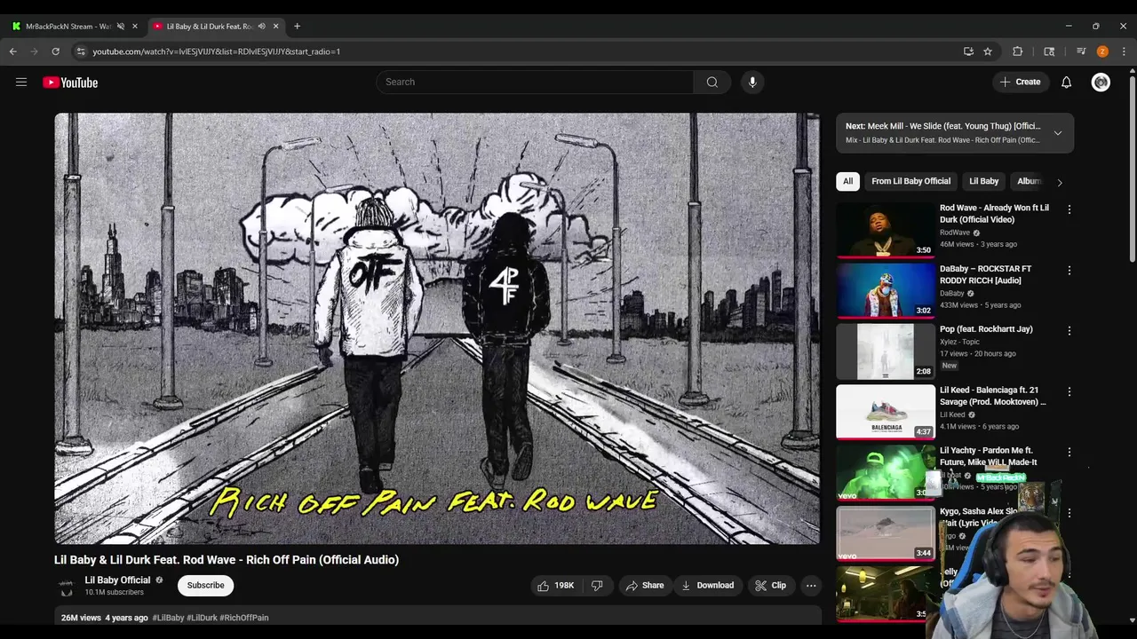Open Lil Keed Balenciaga thumbnail
The width and height of the screenshot is (1137, 639).
(886, 412)
